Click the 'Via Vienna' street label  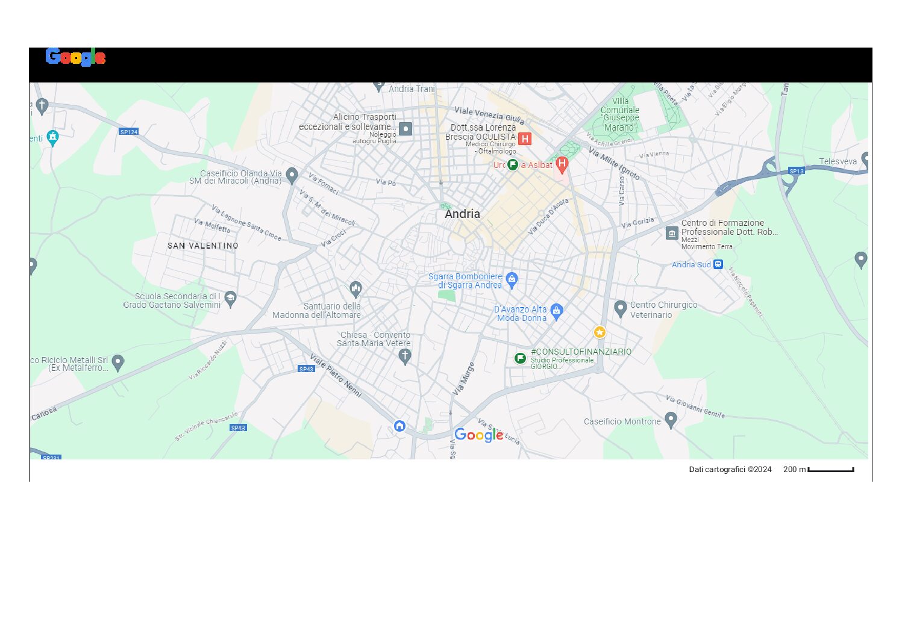pos(654,155)
